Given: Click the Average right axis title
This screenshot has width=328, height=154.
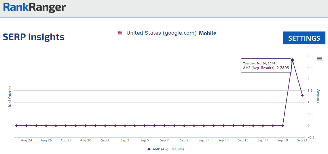Looking at the screenshot, I should coord(318,96).
